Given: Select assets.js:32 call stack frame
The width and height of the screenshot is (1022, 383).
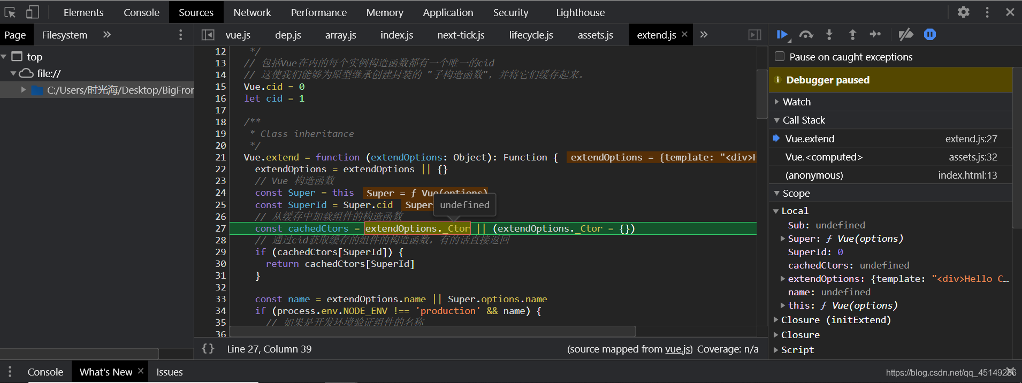Looking at the screenshot, I should (x=890, y=157).
